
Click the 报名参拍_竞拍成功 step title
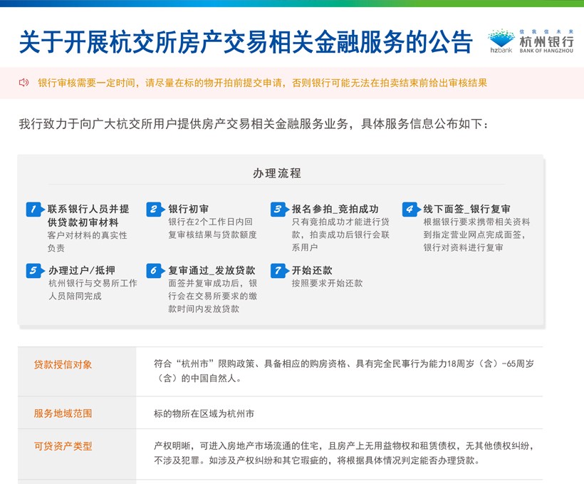point(335,210)
